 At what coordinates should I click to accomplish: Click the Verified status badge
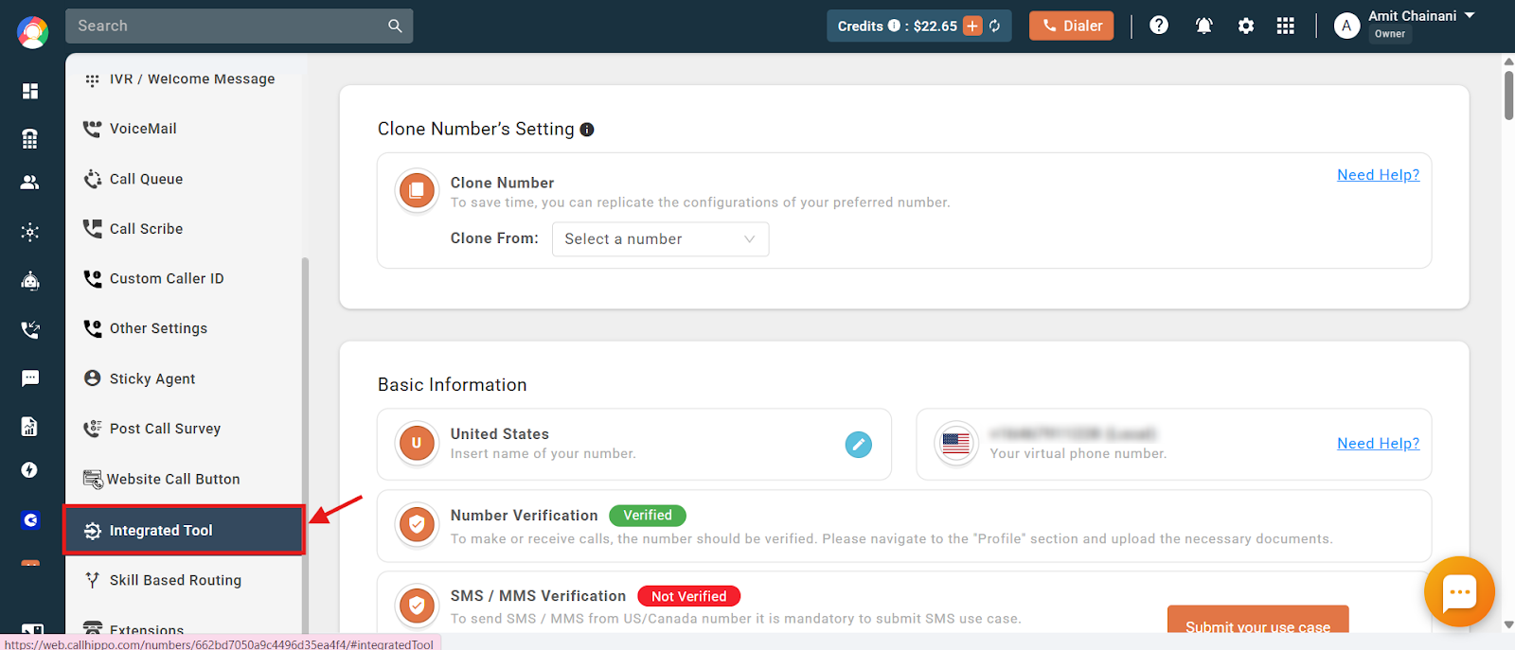click(648, 516)
